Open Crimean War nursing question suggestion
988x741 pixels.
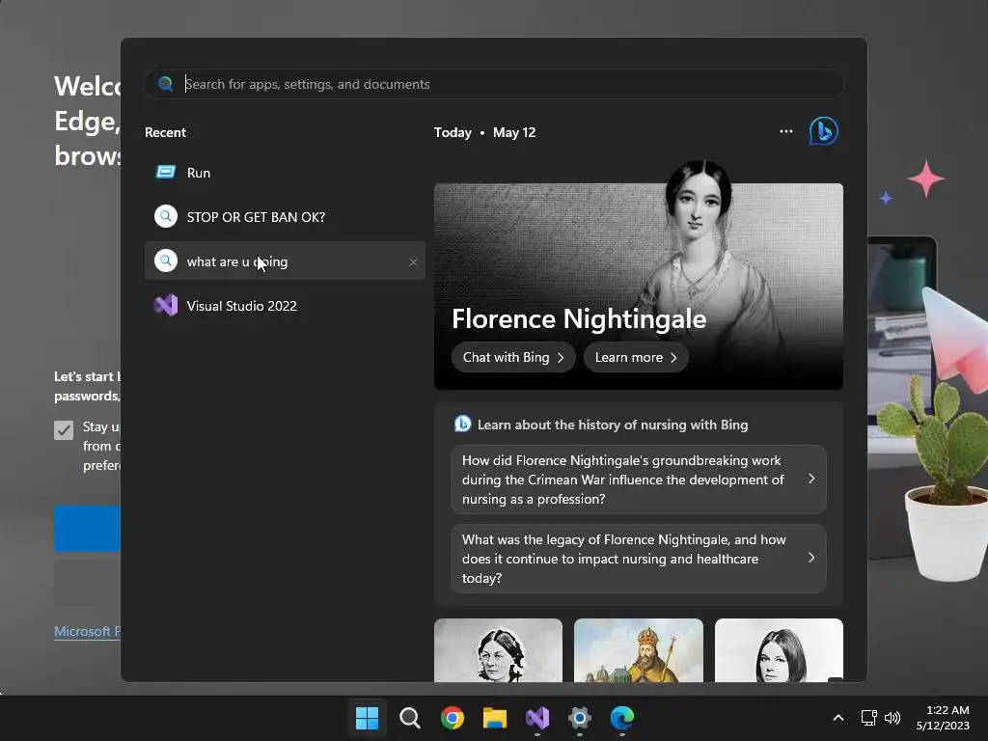(639, 480)
